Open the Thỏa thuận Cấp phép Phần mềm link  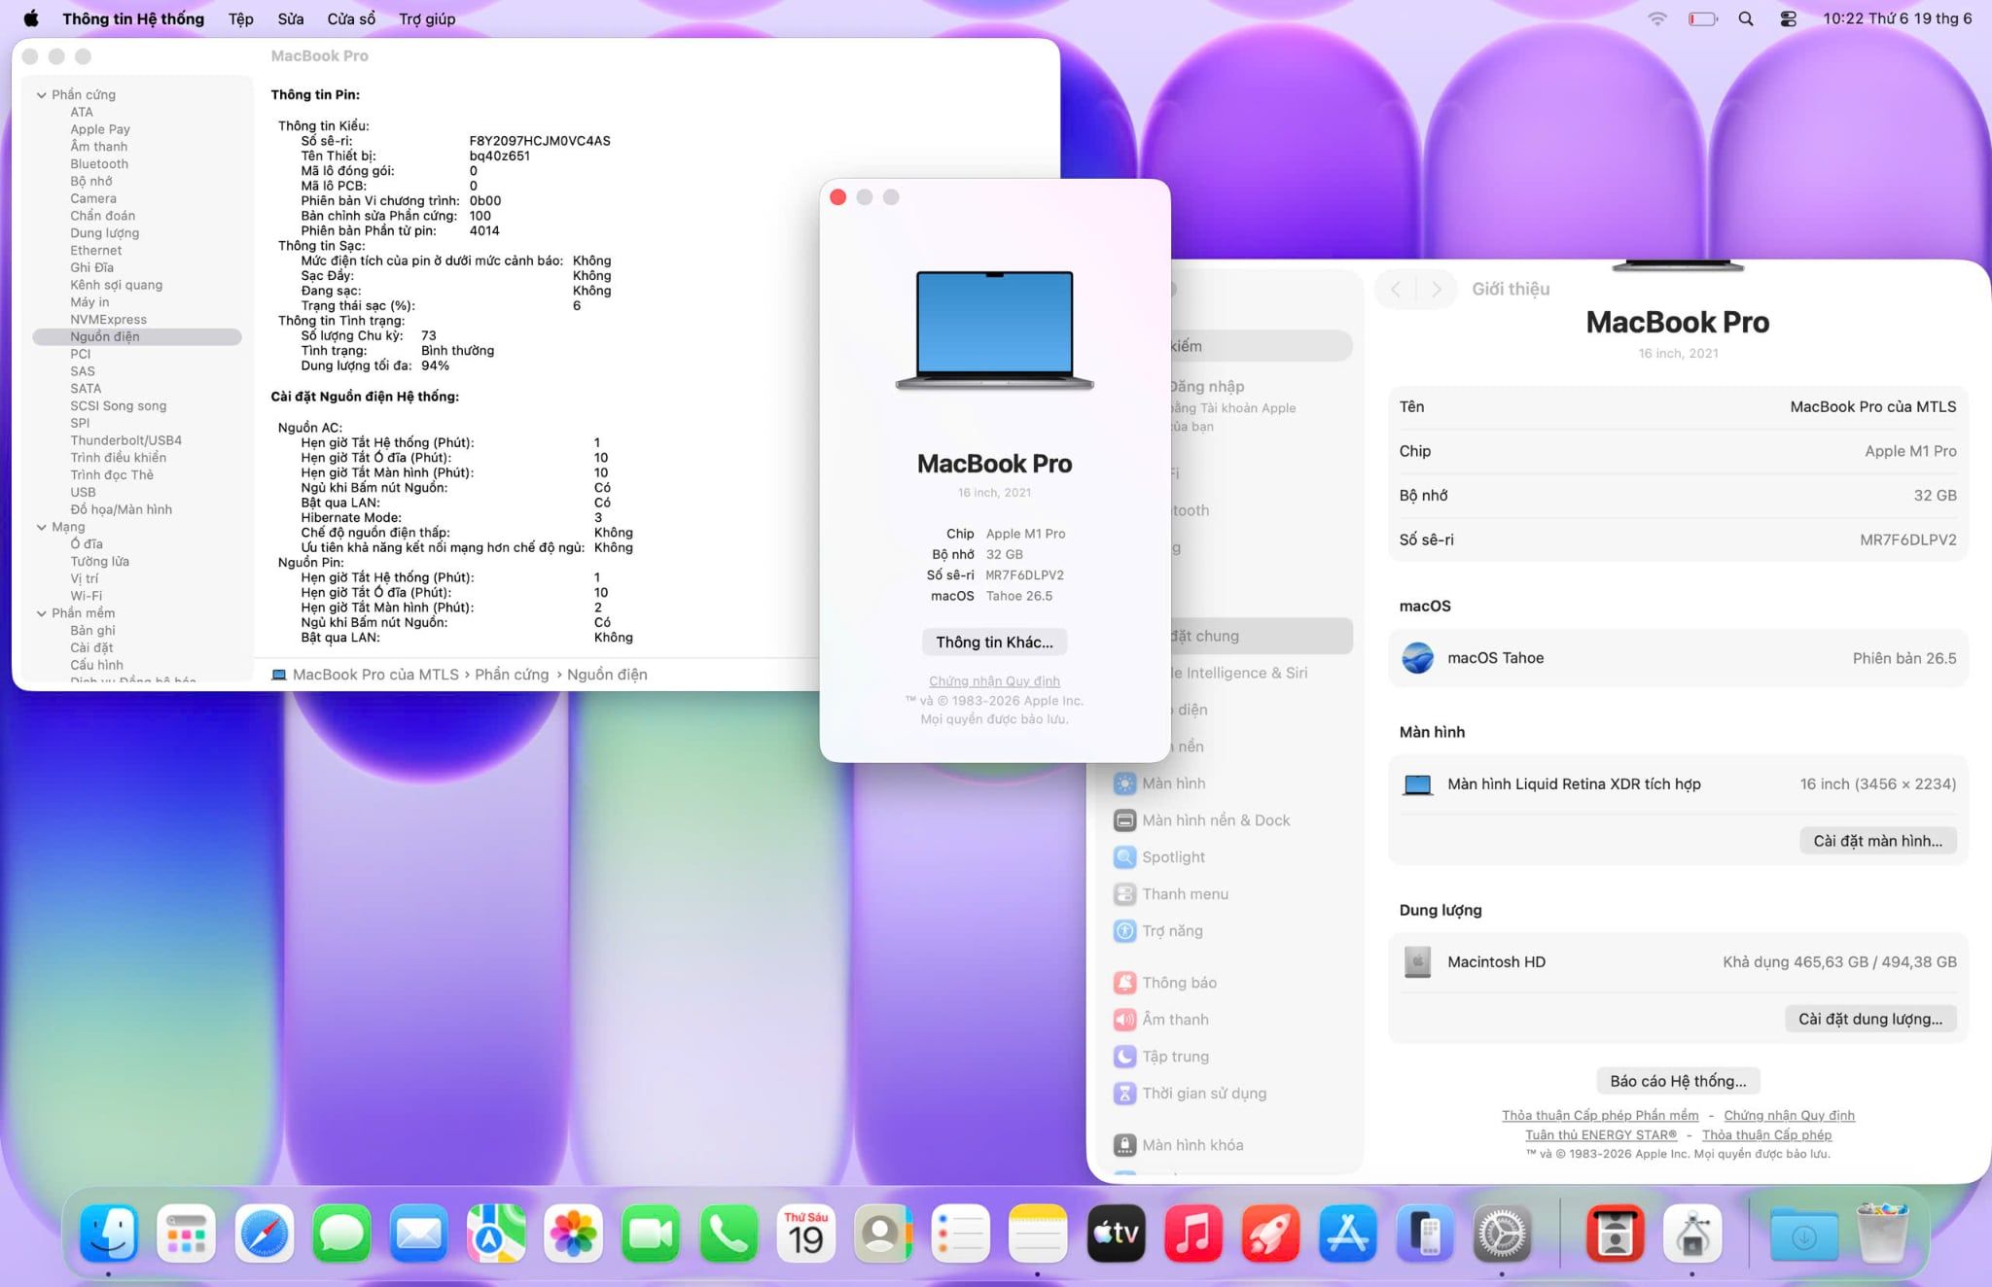pos(1600,1115)
